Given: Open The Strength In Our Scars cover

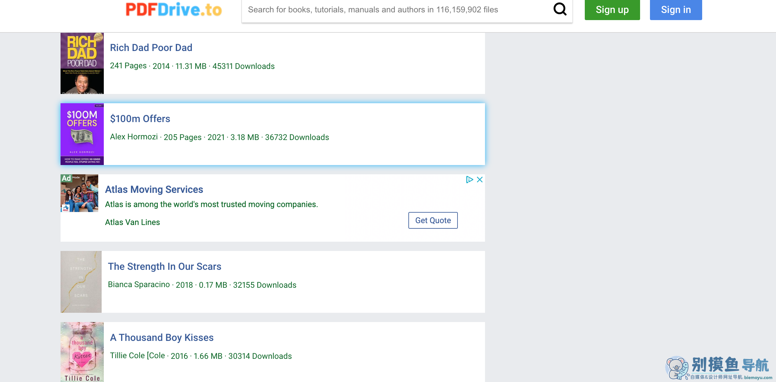Looking at the screenshot, I should pyautogui.click(x=81, y=282).
